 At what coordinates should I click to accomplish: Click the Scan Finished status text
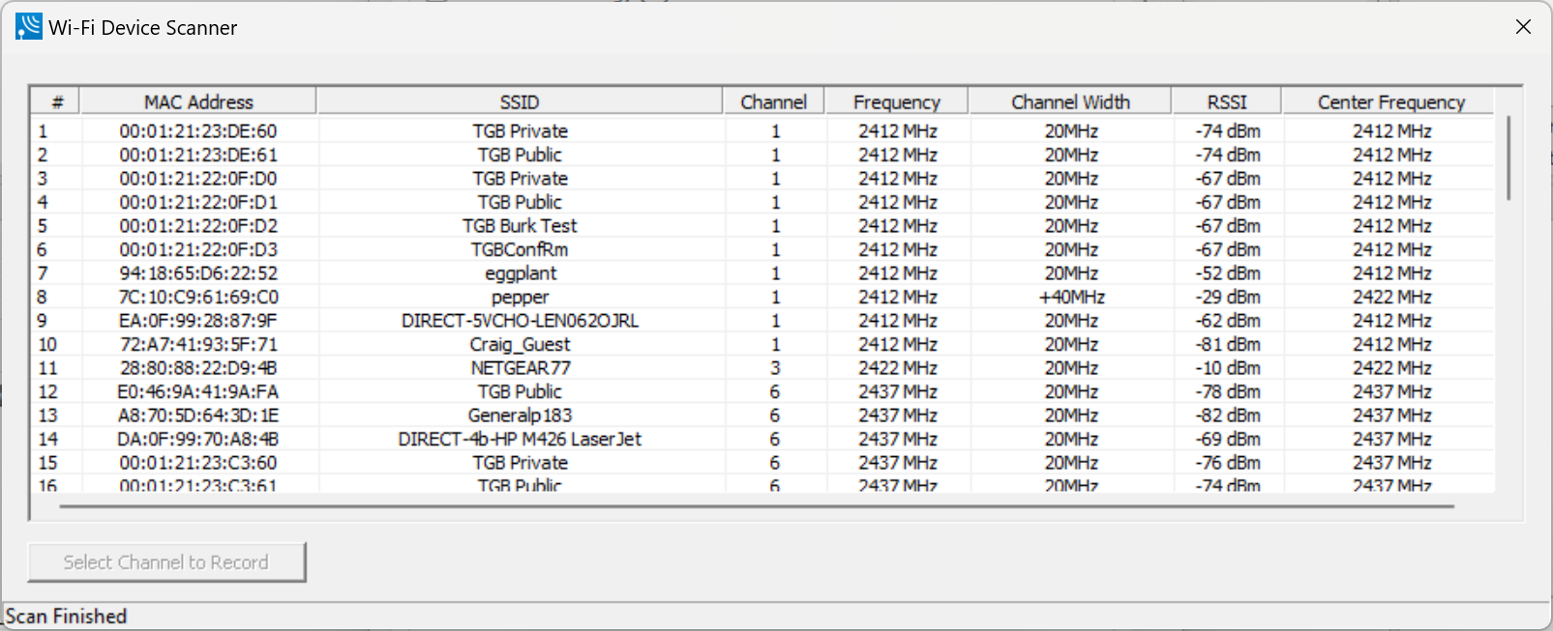point(67,616)
